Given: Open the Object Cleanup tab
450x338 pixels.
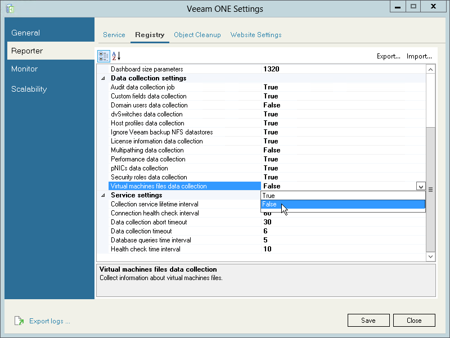Looking at the screenshot, I should (197, 35).
